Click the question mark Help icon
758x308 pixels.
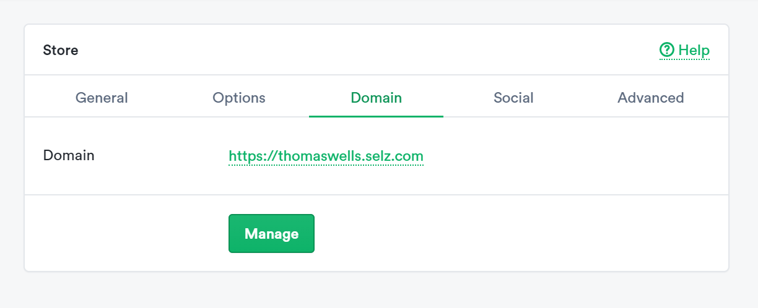(667, 49)
